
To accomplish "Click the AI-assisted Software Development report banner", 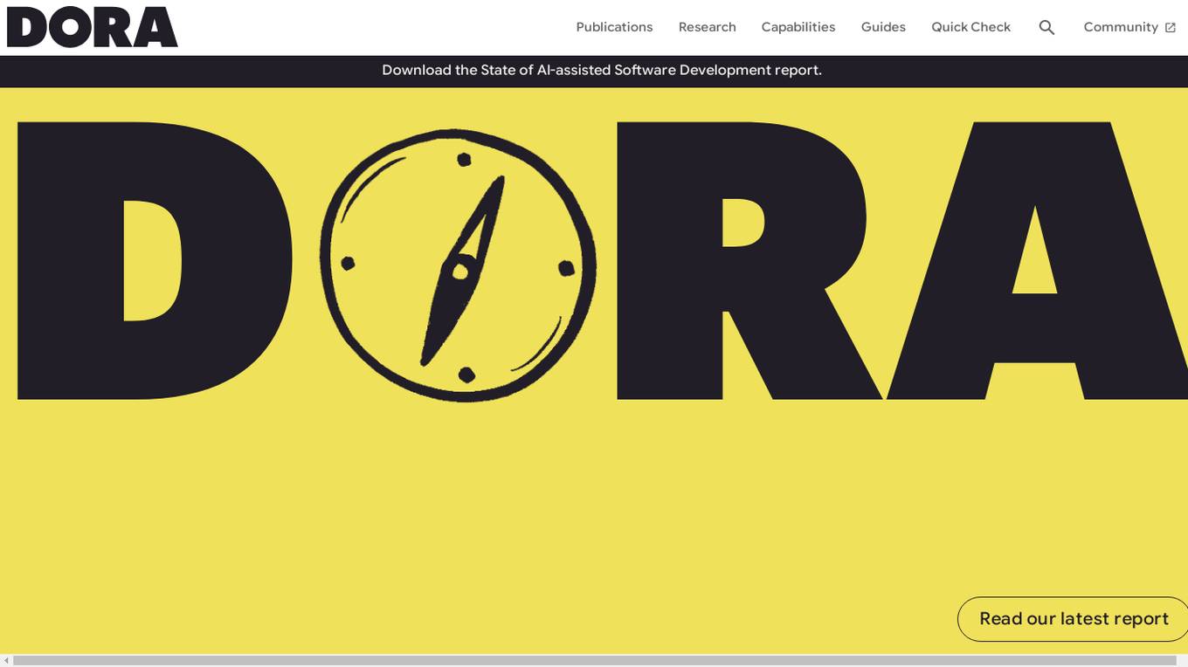I will (602, 70).
